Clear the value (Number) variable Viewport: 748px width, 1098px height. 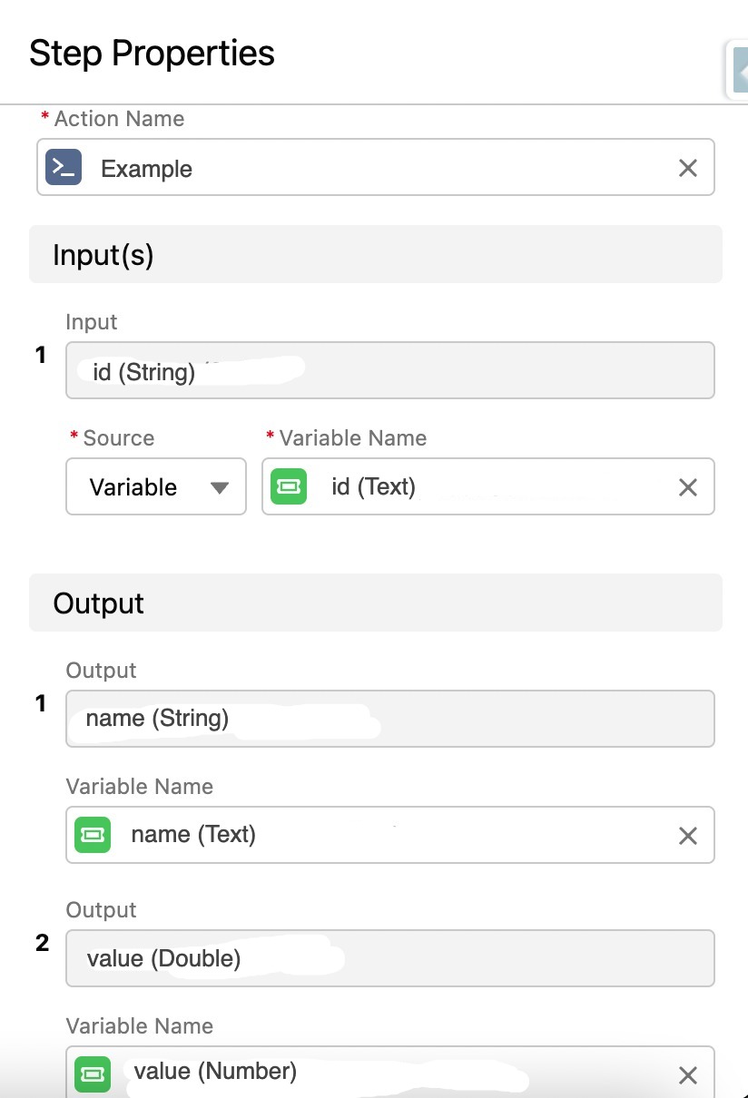click(688, 1076)
